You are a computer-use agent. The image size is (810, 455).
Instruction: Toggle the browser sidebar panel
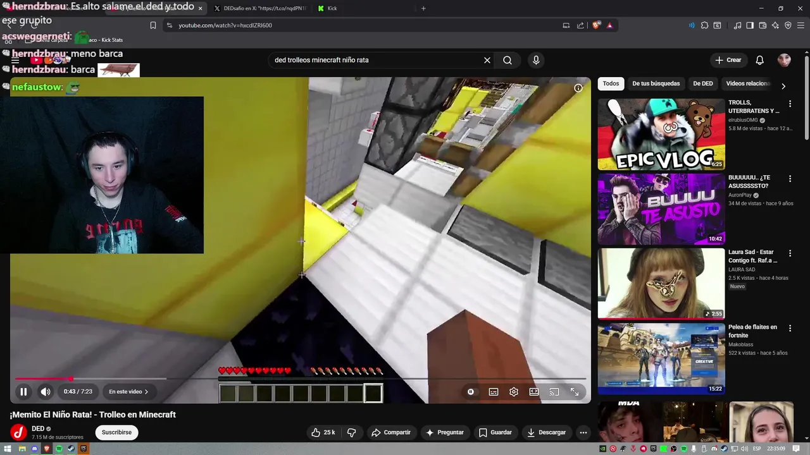(750, 25)
